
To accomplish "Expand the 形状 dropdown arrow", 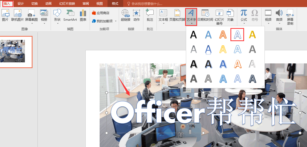I will click(58, 24).
